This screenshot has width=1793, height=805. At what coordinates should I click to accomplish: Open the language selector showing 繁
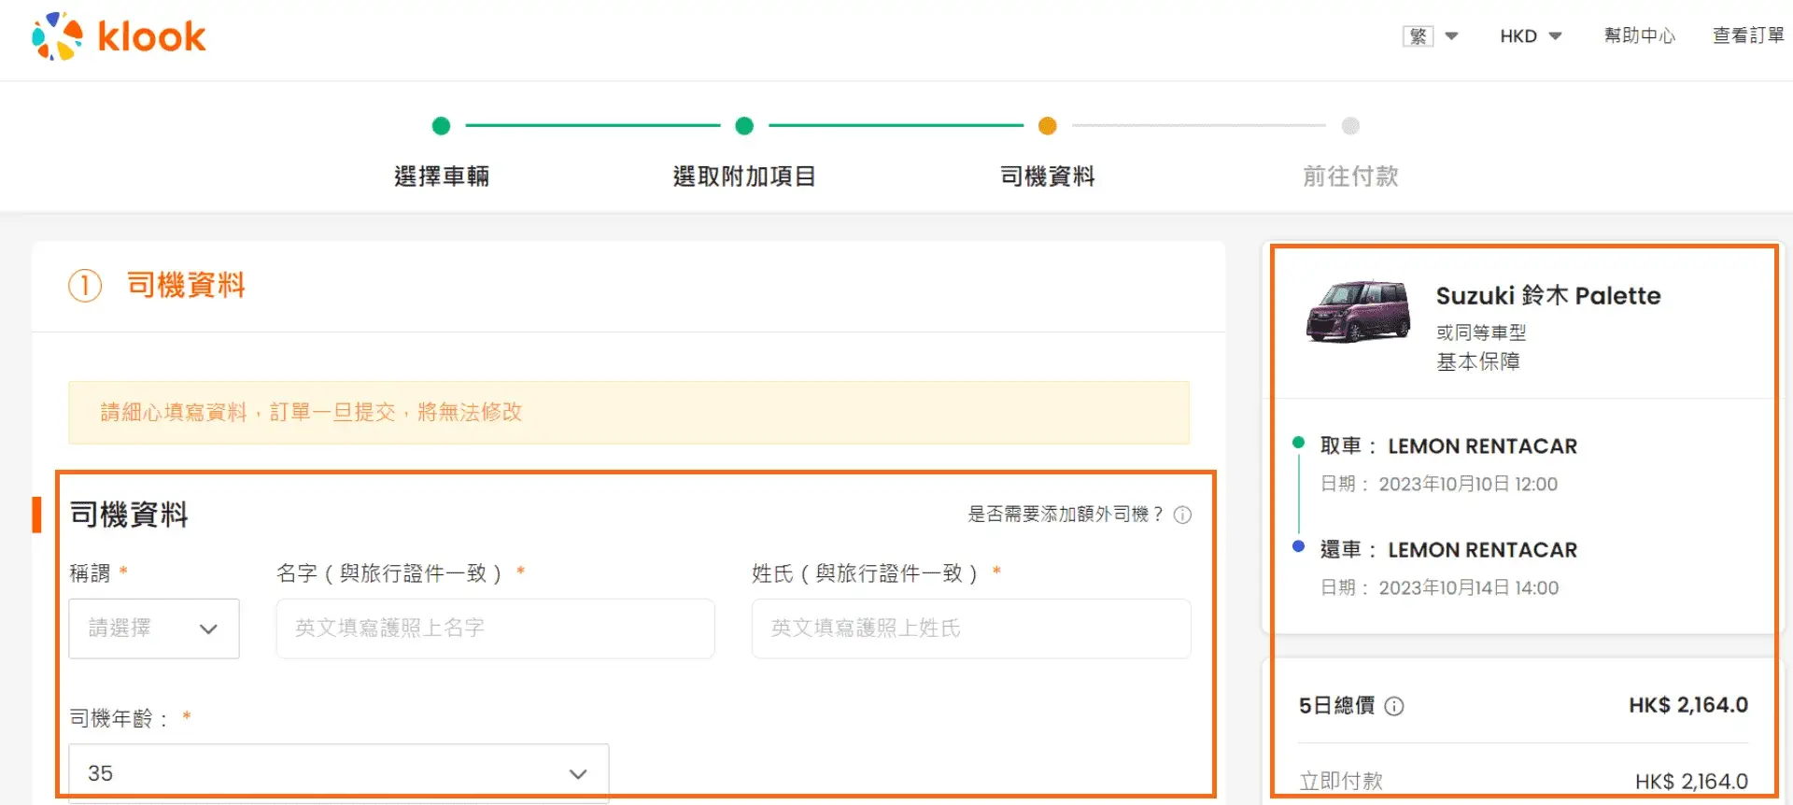tap(1431, 36)
